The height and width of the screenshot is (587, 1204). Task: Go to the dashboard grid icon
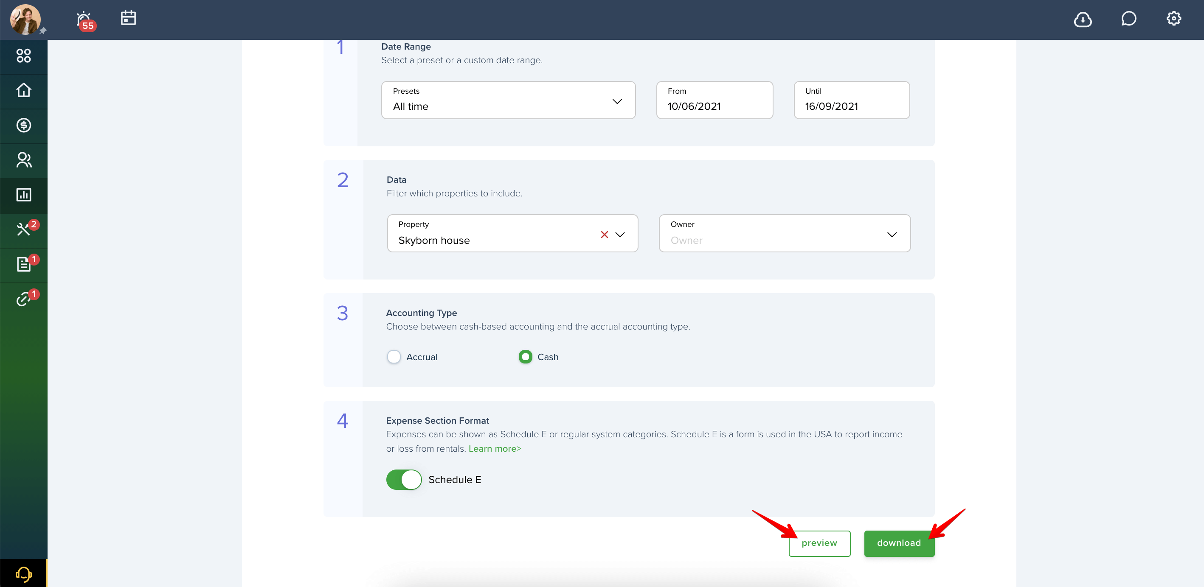24,56
